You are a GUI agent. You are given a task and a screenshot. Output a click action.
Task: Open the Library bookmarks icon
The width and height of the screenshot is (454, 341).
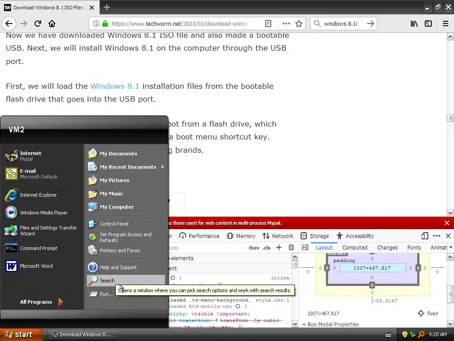(414, 24)
